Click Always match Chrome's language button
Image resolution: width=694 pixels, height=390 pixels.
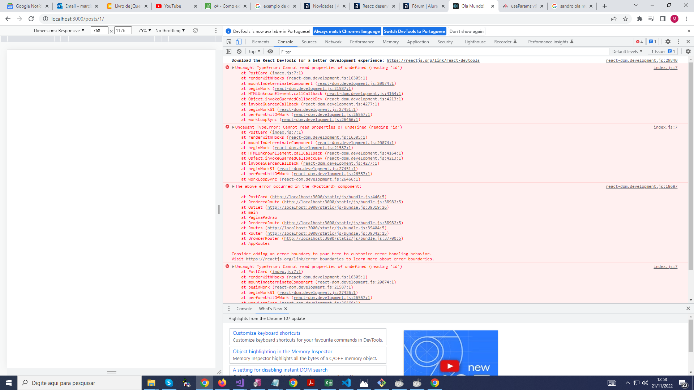point(347,31)
